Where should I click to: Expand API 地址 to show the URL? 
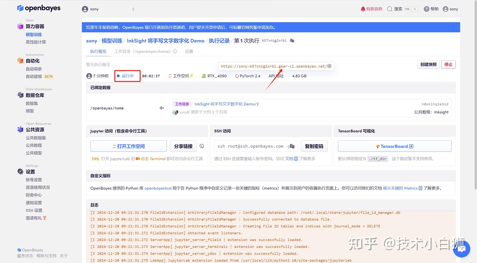(x=276, y=76)
